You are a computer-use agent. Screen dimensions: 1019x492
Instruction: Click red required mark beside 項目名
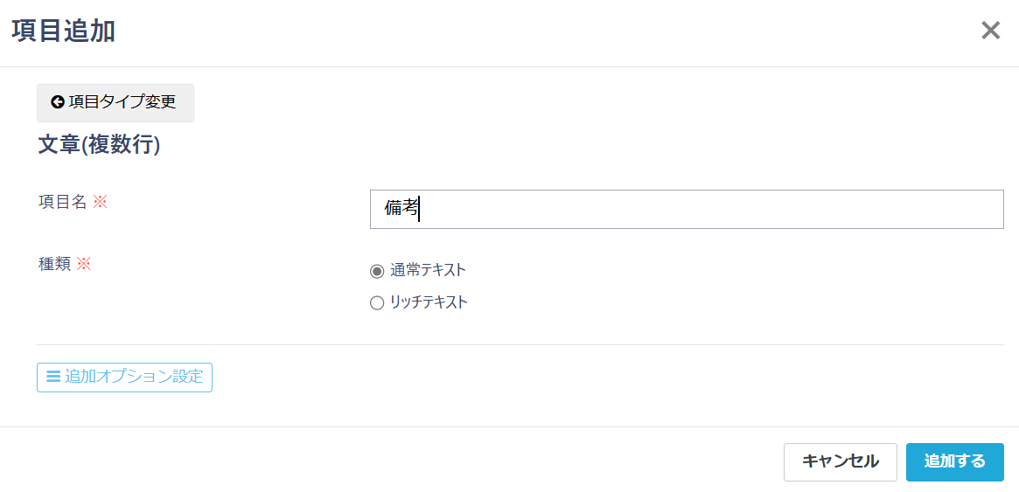(100, 202)
